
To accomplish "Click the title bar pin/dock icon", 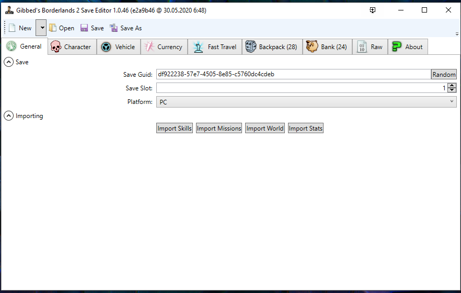I will [373, 10].
